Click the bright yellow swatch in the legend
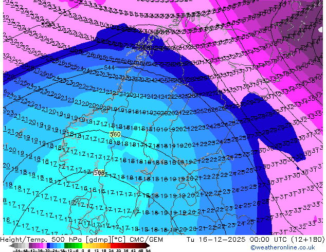Image resolution: width=326 pixels, height=252 pixels. point(84,246)
